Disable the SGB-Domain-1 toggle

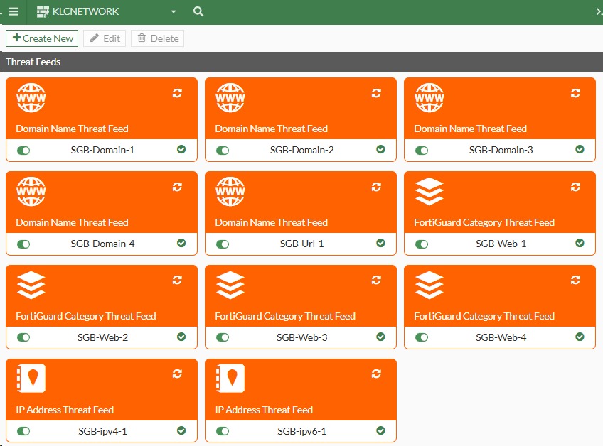click(23, 150)
